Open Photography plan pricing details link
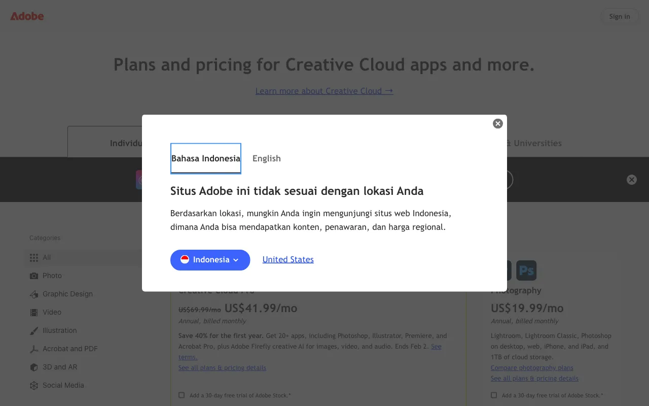This screenshot has height=406, width=649. click(x=534, y=379)
